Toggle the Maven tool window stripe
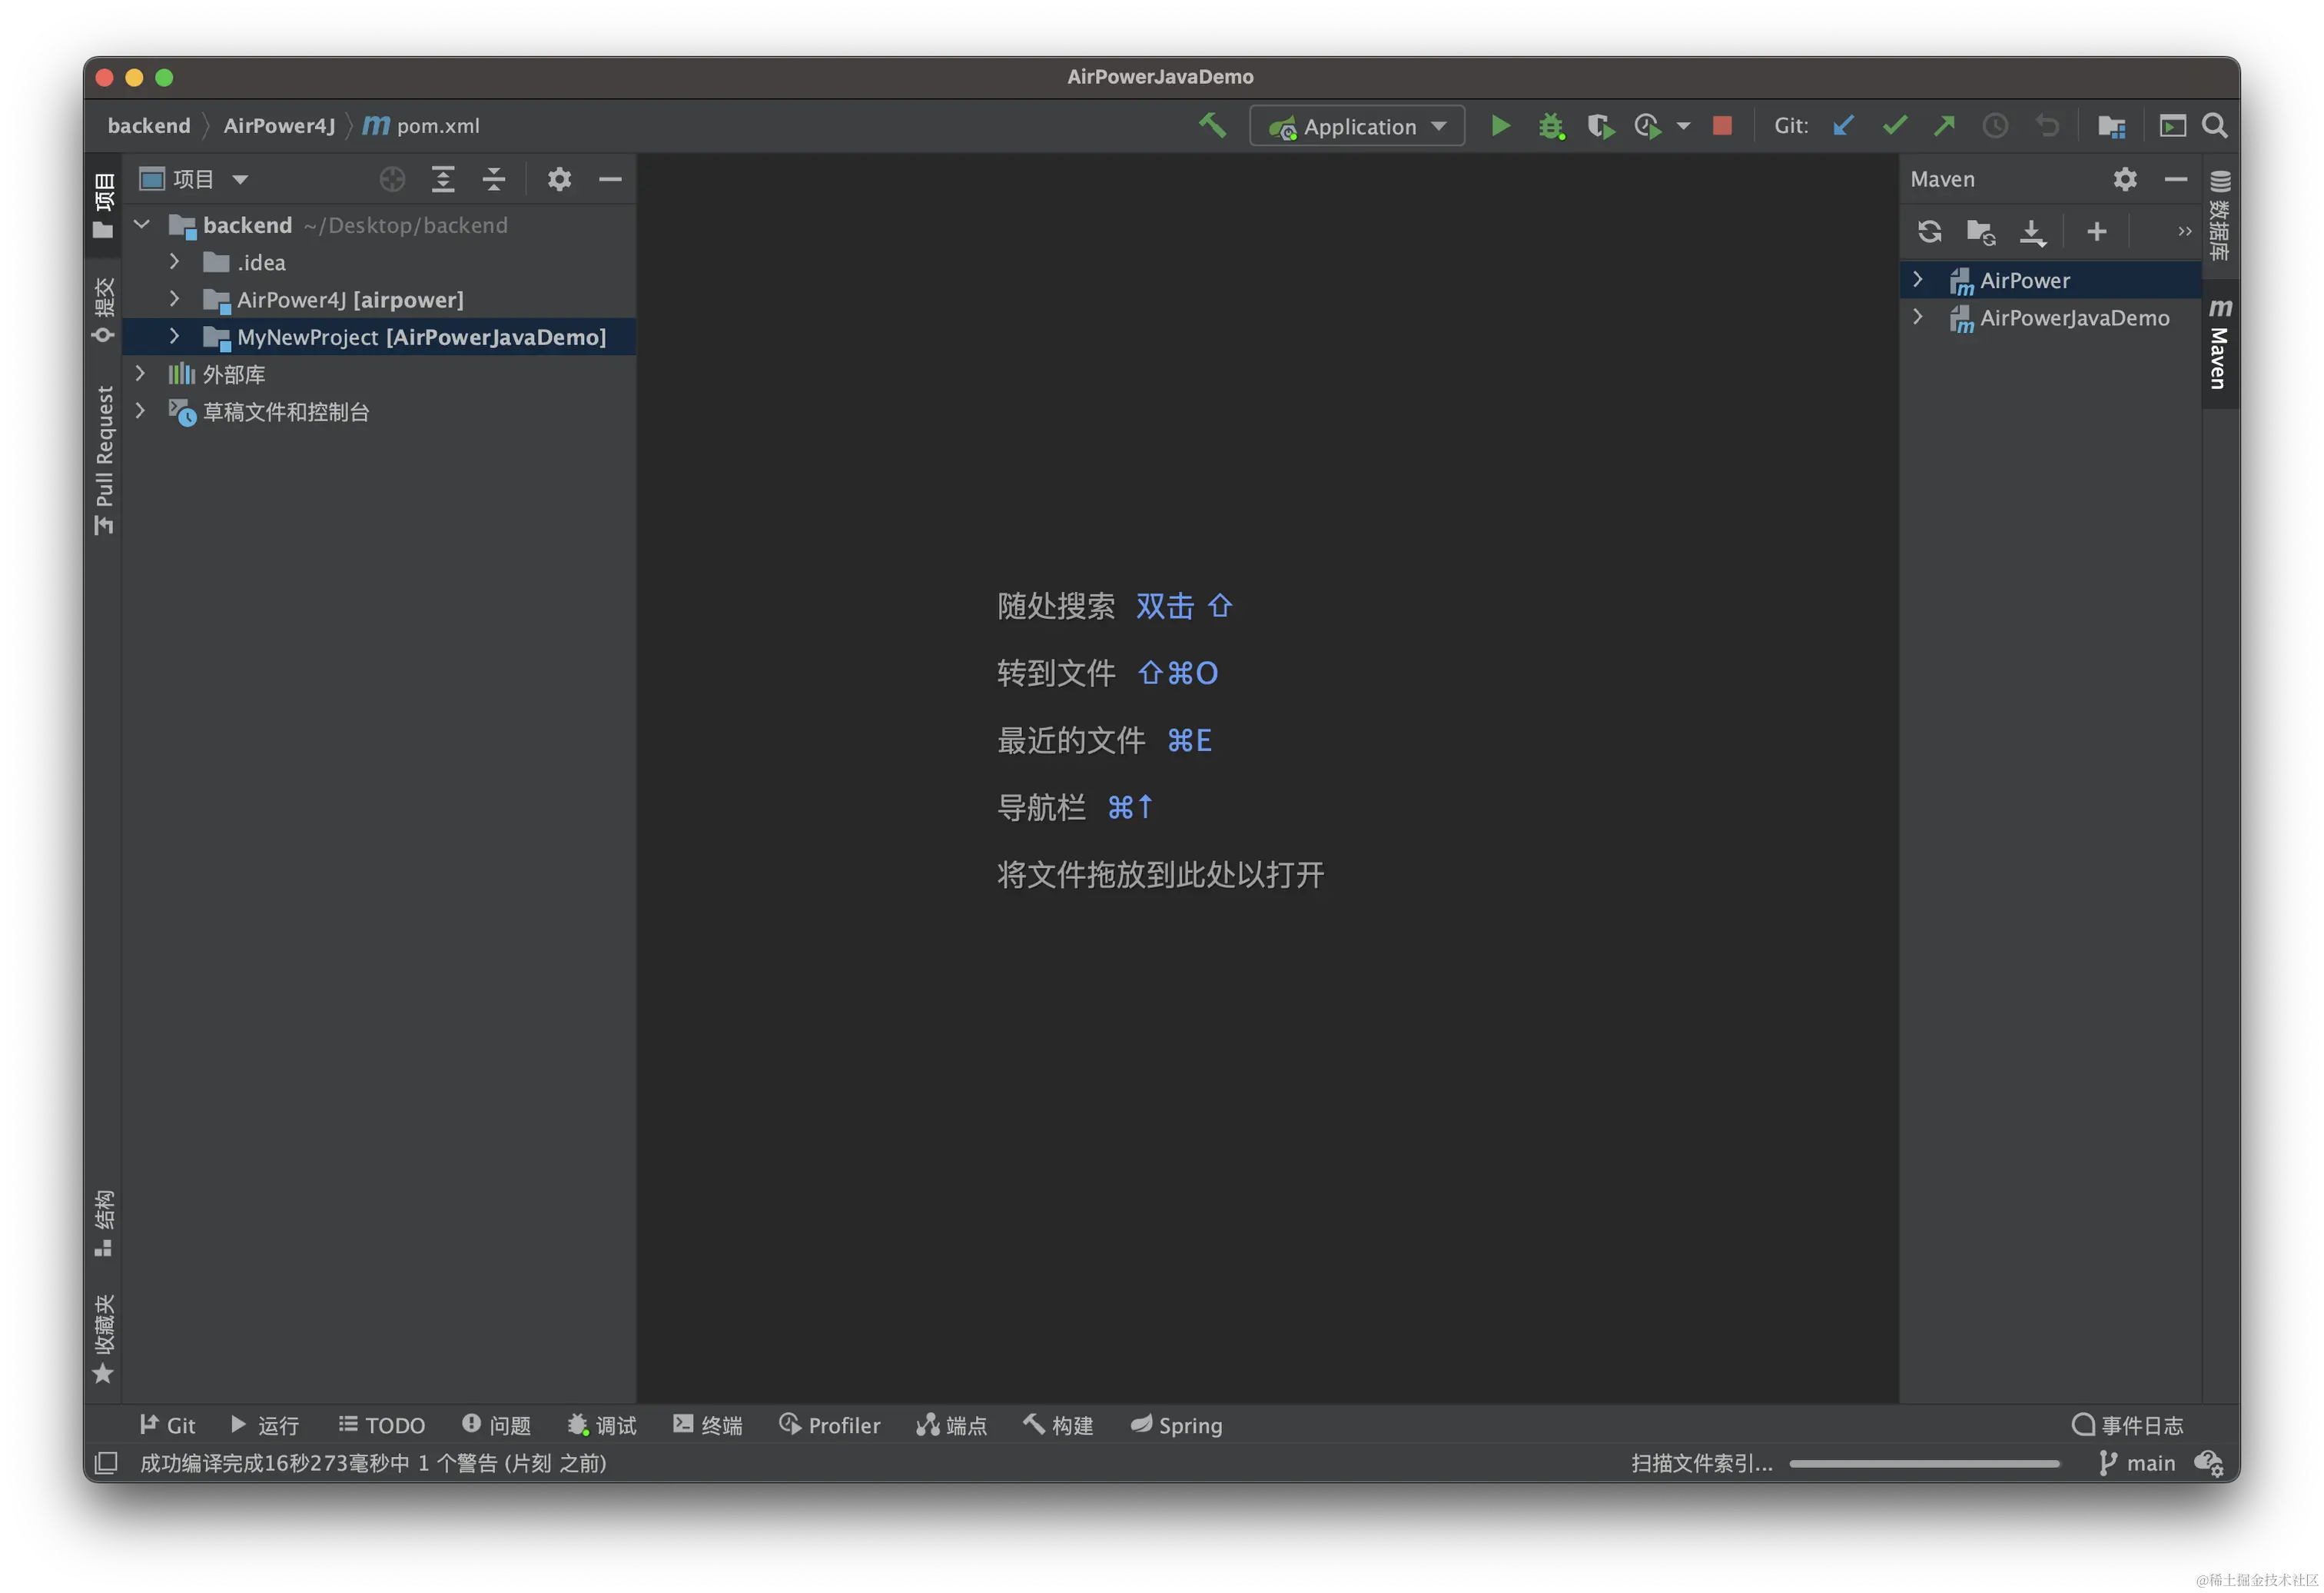This screenshot has width=2324, height=1593. (x=2219, y=345)
